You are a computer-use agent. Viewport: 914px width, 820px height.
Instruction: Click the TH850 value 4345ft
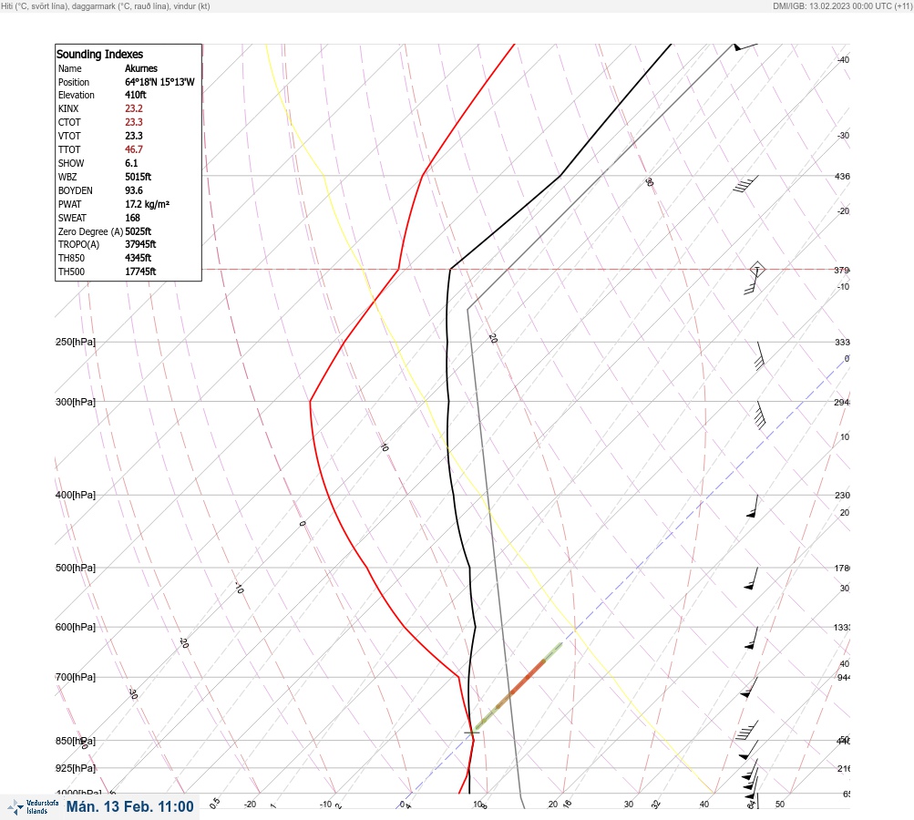[139, 258]
